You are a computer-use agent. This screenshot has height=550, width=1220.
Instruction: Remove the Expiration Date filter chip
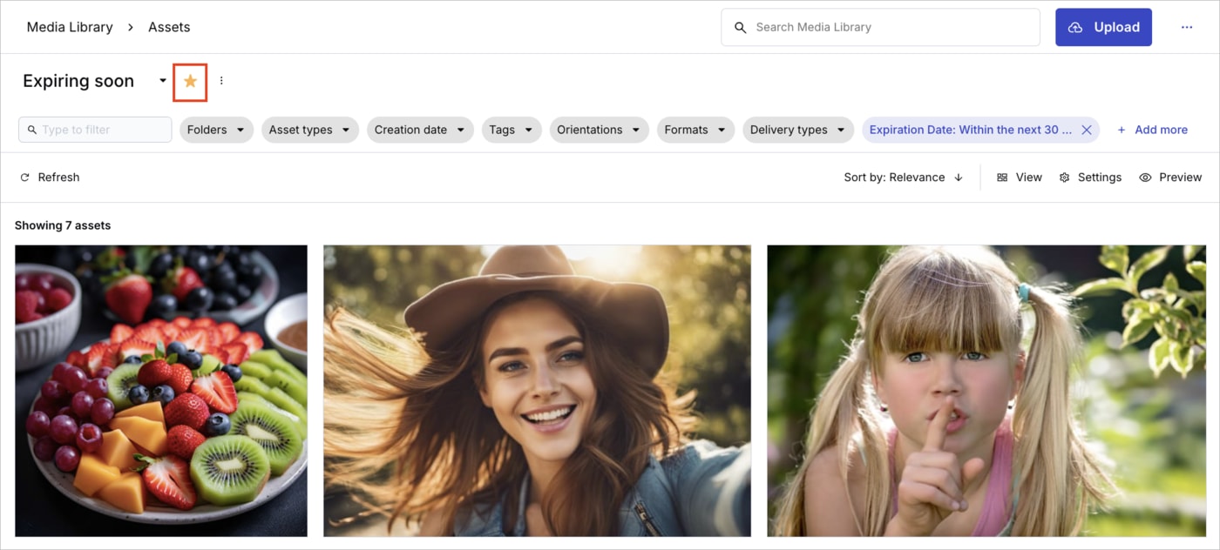coord(1086,129)
